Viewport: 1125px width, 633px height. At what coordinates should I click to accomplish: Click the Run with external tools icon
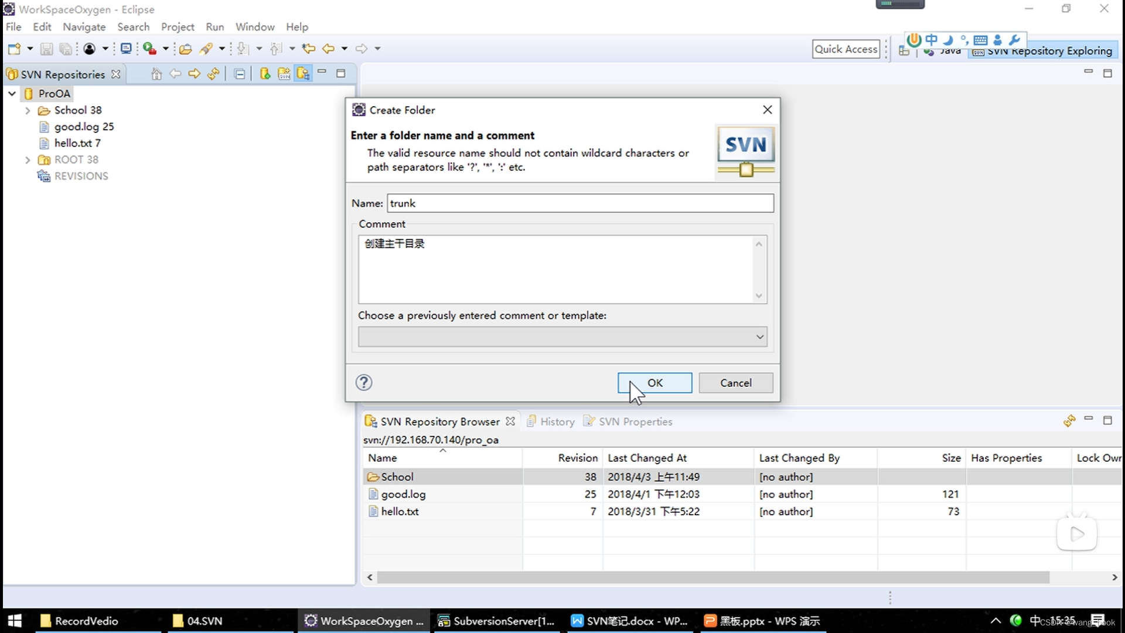coord(150,49)
